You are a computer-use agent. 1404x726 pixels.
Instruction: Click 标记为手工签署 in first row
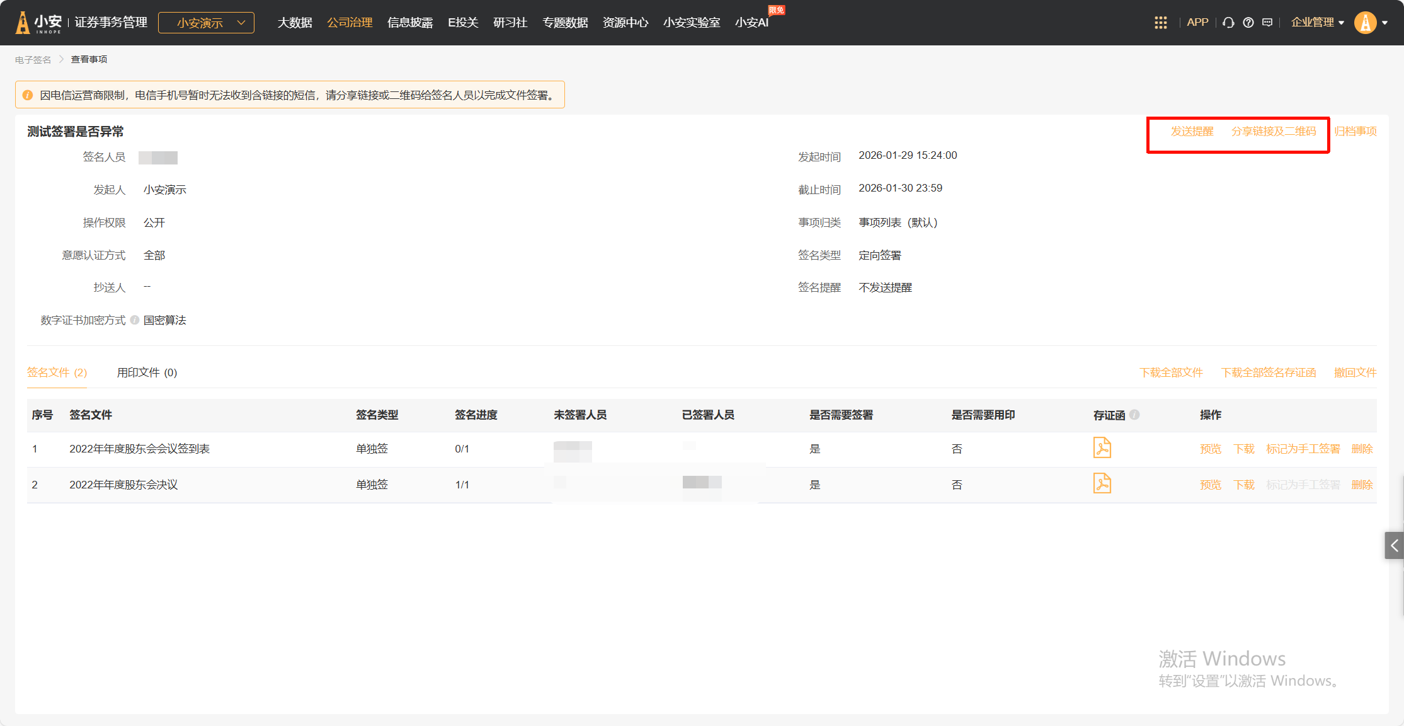(x=1303, y=449)
